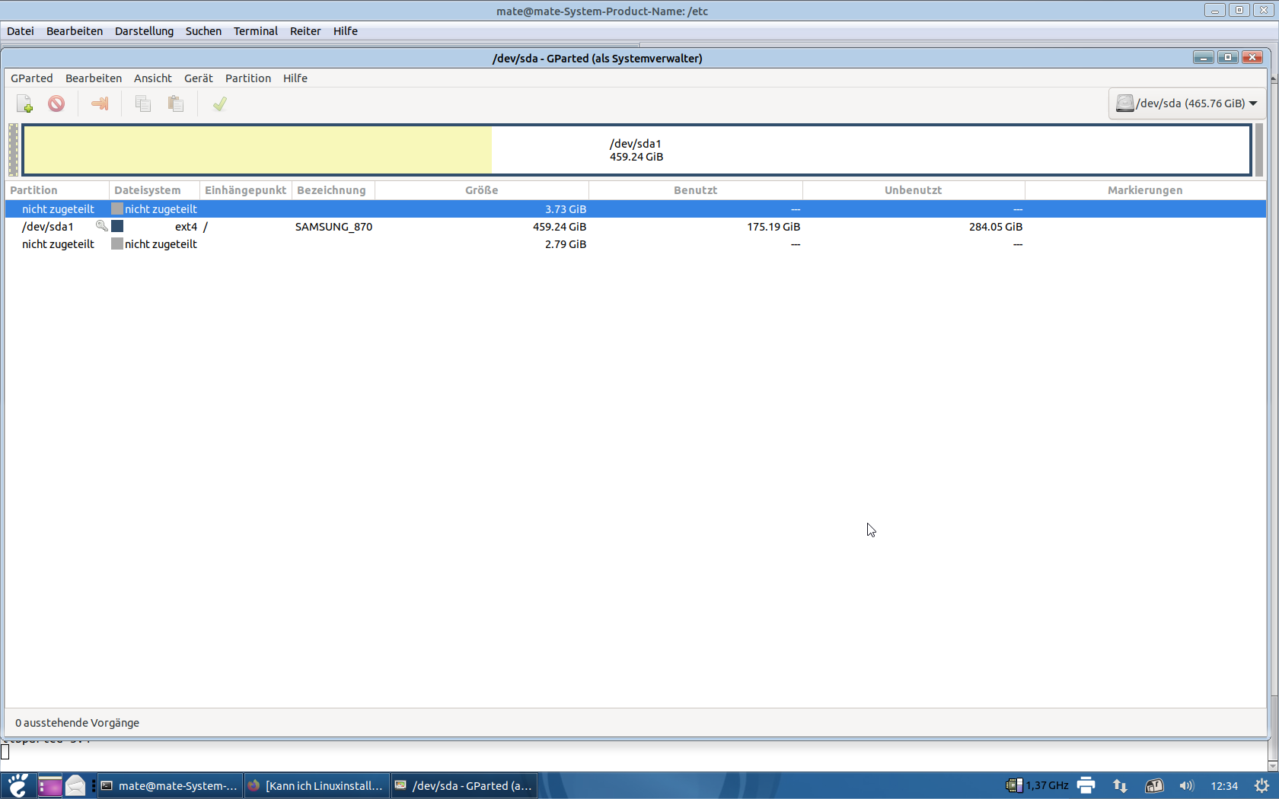
Task: Open the GParted menu
Action: pyautogui.click(x=32, y=78)
